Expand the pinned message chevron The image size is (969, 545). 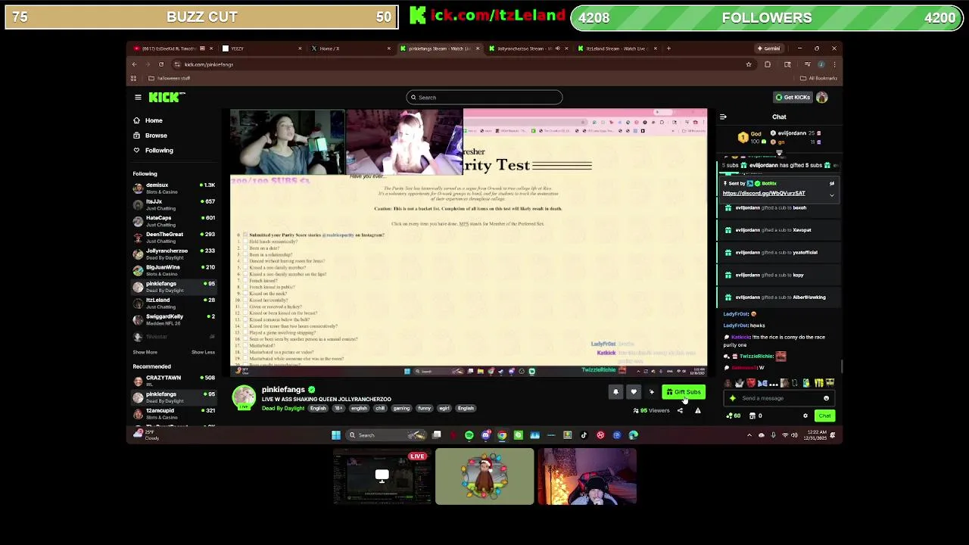pos(831,195)
